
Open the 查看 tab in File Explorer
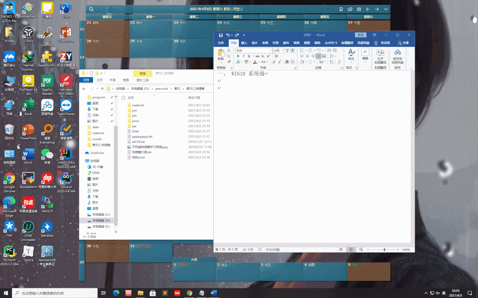pos(126,80)
